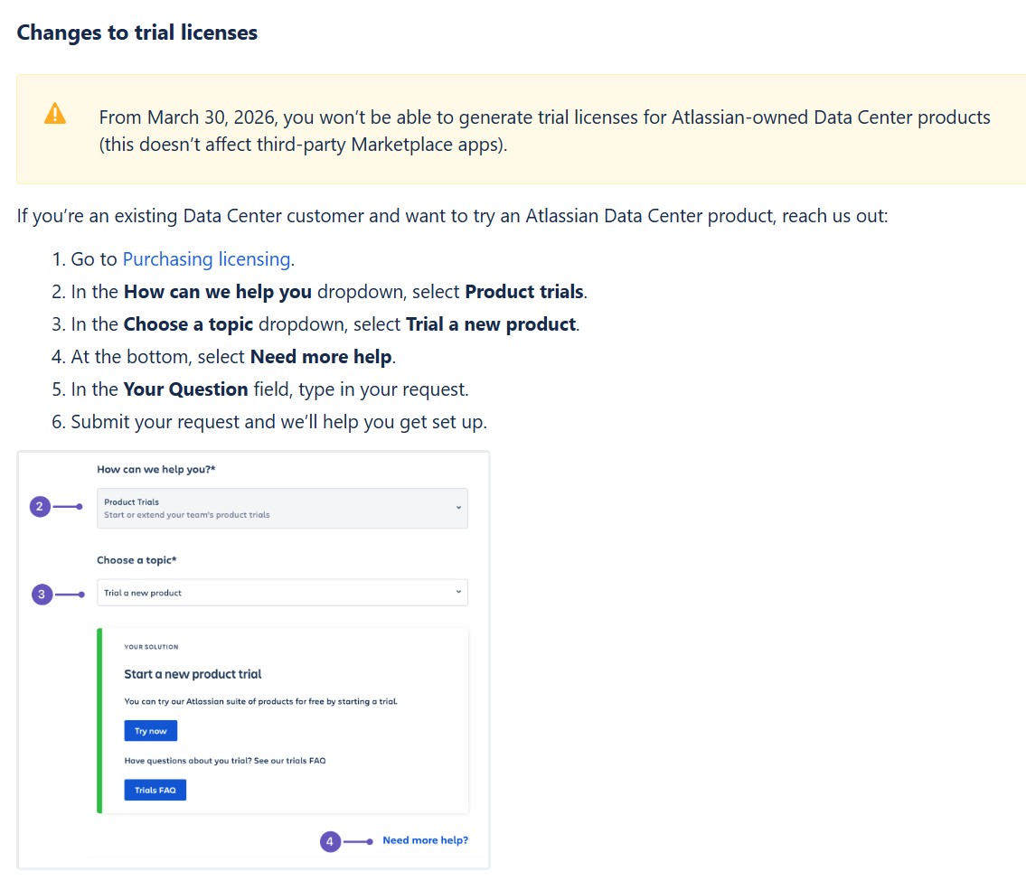Click the March 30, 2026 warning notice text
Viewport: 1026px width, 890px height.
pyautogui.click(x=544, y=130)
